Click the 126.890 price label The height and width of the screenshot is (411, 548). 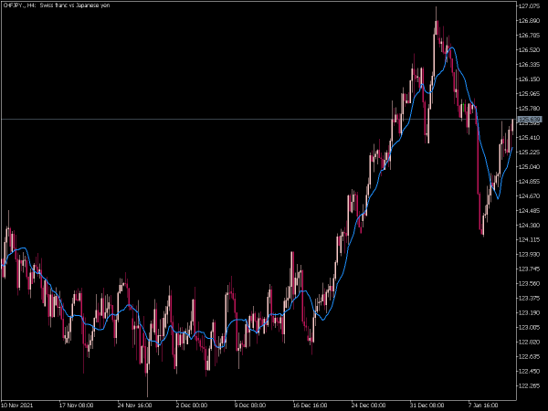coord(530,21)
